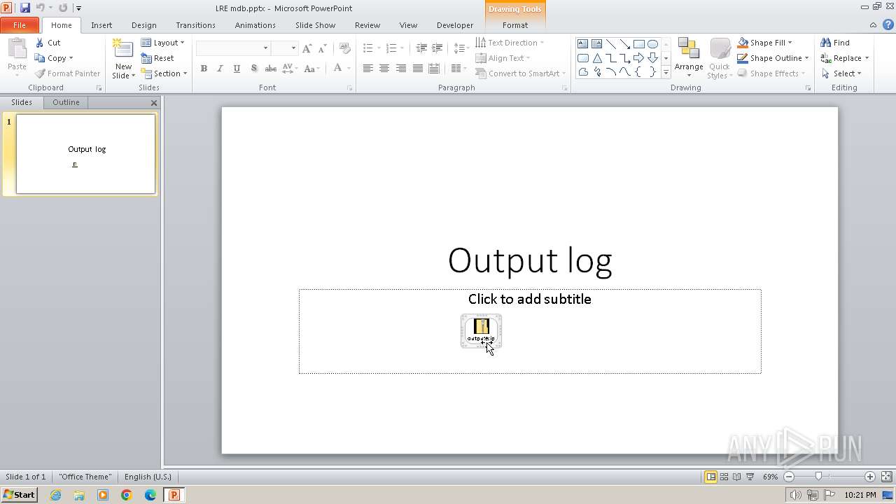Click Replace in Editing group

[844, 58]
